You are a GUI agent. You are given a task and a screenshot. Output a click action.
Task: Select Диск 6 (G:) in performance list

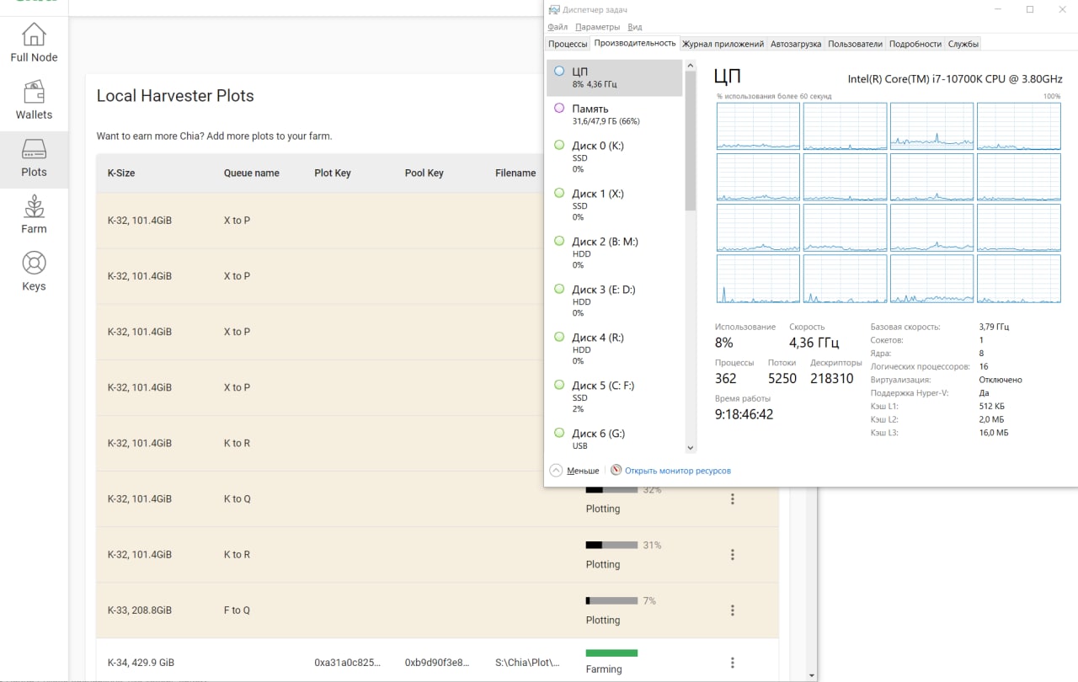615,438
